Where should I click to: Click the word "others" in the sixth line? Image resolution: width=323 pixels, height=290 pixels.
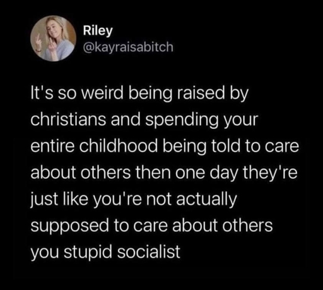click(x=247, y=225)
